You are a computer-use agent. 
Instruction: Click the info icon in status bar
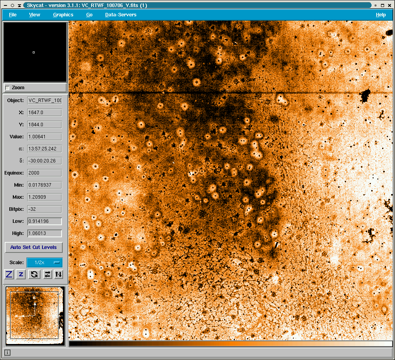click(7, 353)
